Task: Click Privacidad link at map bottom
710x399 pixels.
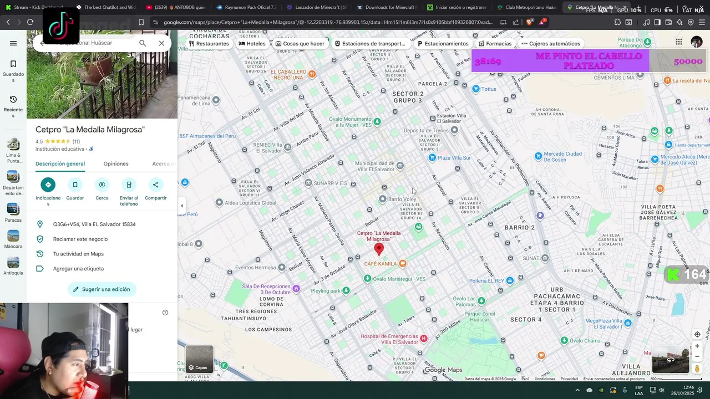Action: pos(569,379)
